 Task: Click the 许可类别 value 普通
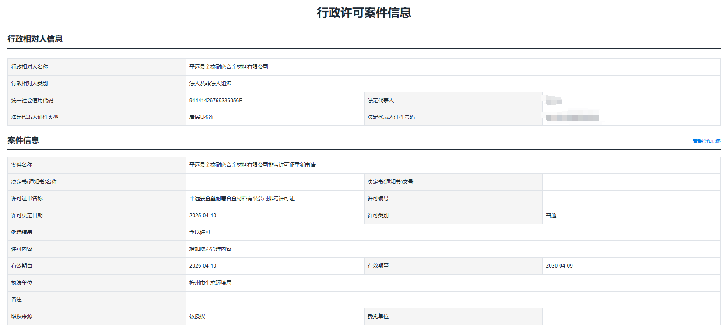coord(551,216)
